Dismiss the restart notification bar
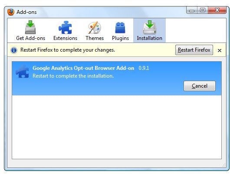 pyautogui.click(x=220, y=50)
